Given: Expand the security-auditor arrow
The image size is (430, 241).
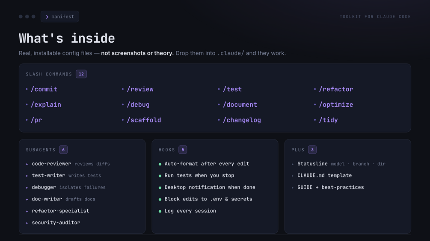Looking at the screenshot, I should coord(27,223).
